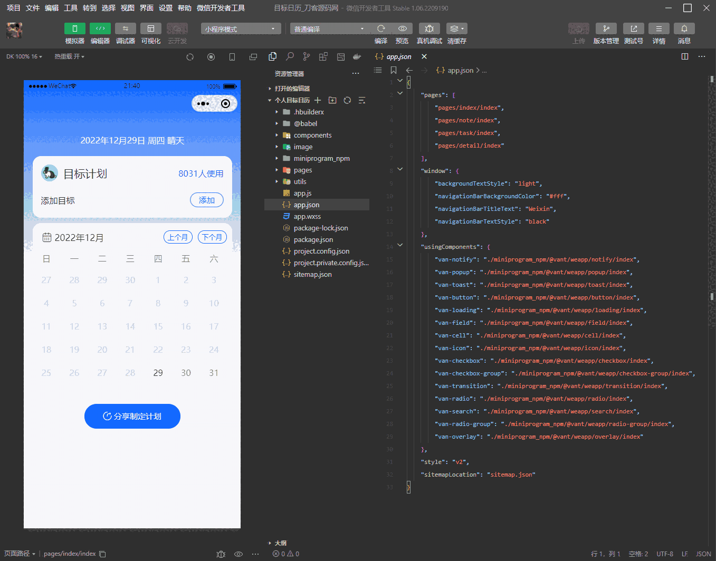
Task: Open project.config.json in file tree
Action: (321, 252)
